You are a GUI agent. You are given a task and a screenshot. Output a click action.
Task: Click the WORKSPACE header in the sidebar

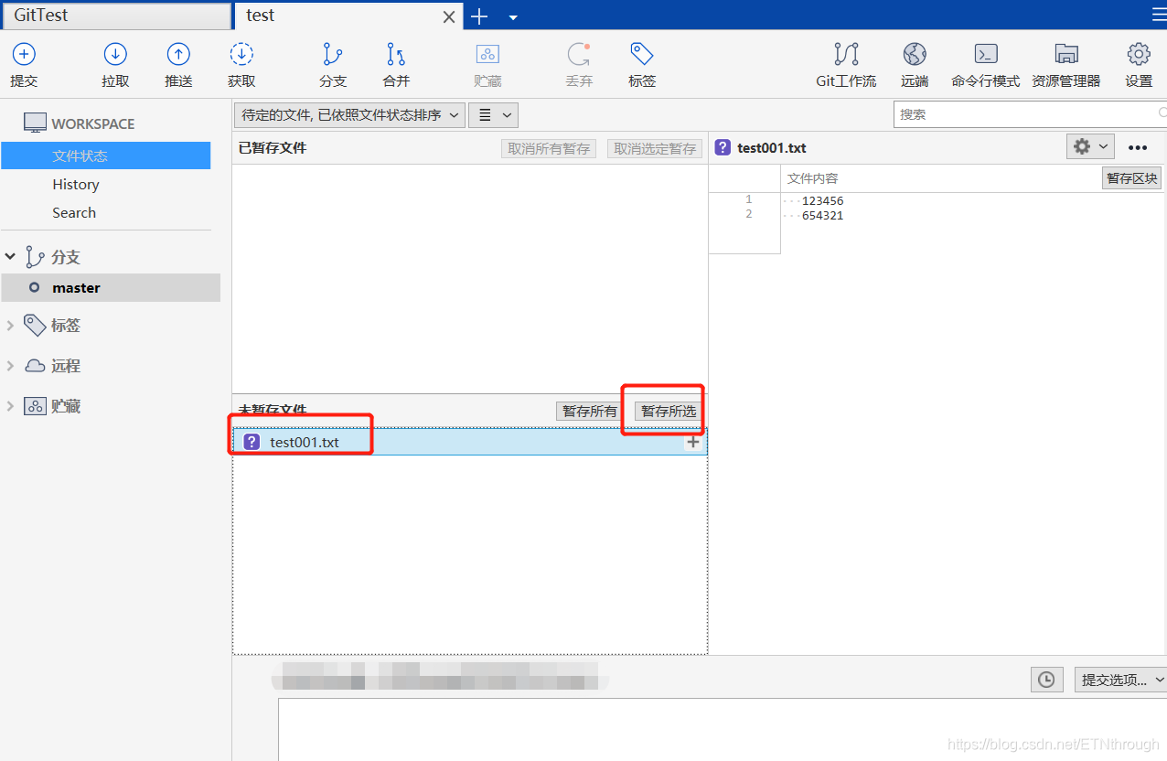[x=92, y=123]
